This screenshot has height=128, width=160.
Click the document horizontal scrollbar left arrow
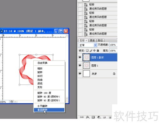(x=16, y=102)
